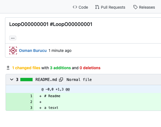Click the Pull Requests branch icon
The height and width of the screenshot is (127, 161).
pyautogui.click(x=97, y=7)
